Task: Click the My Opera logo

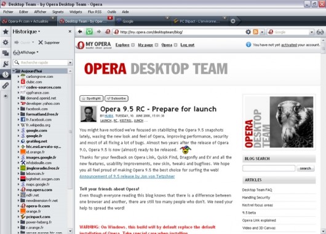Action: click(x=94, y=45)
